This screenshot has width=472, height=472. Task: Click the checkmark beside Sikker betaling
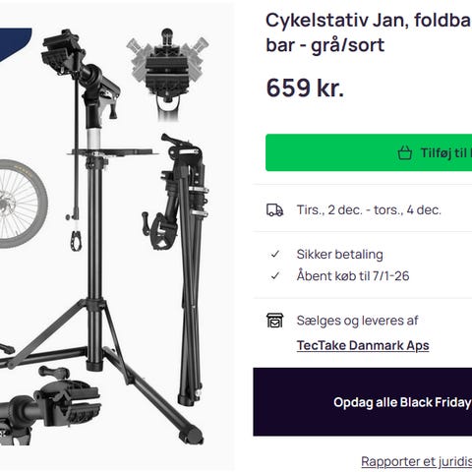click(x=275, y=254)
